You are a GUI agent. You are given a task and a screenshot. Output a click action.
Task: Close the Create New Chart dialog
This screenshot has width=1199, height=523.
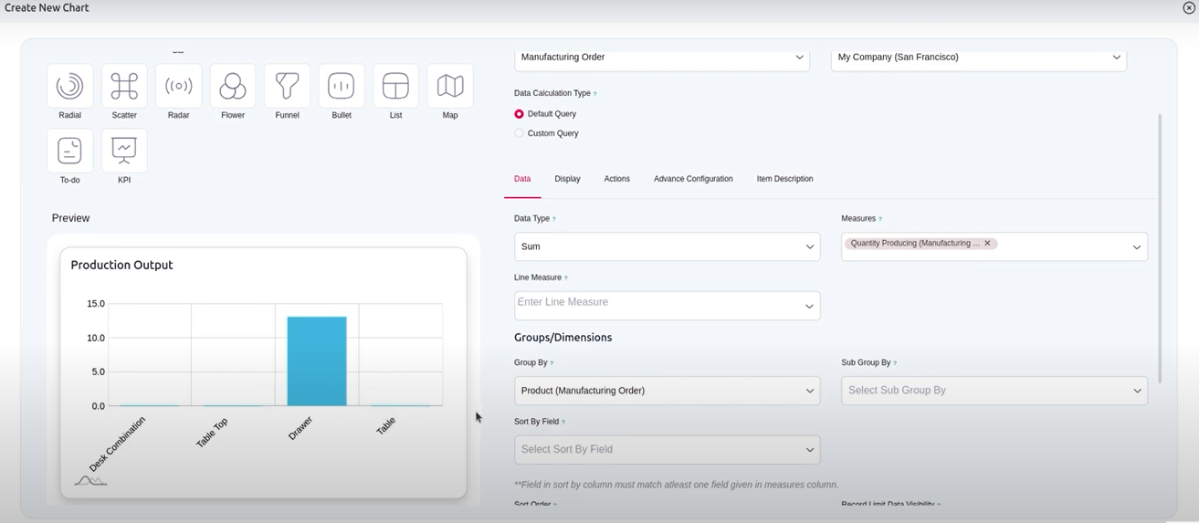(x=1188, y=7)
